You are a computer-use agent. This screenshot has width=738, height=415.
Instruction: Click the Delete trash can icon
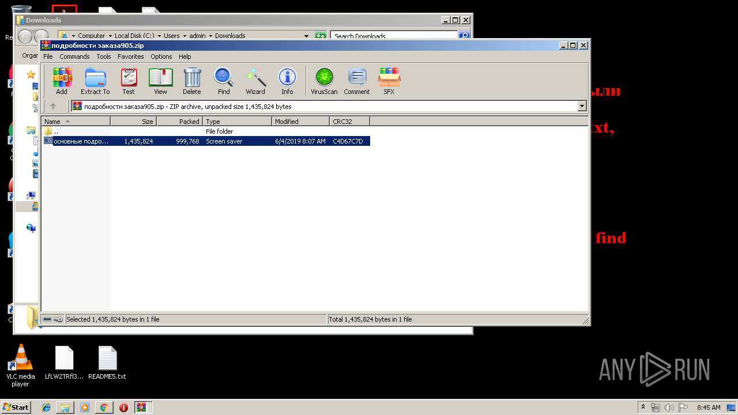click(x=192, y=81)
